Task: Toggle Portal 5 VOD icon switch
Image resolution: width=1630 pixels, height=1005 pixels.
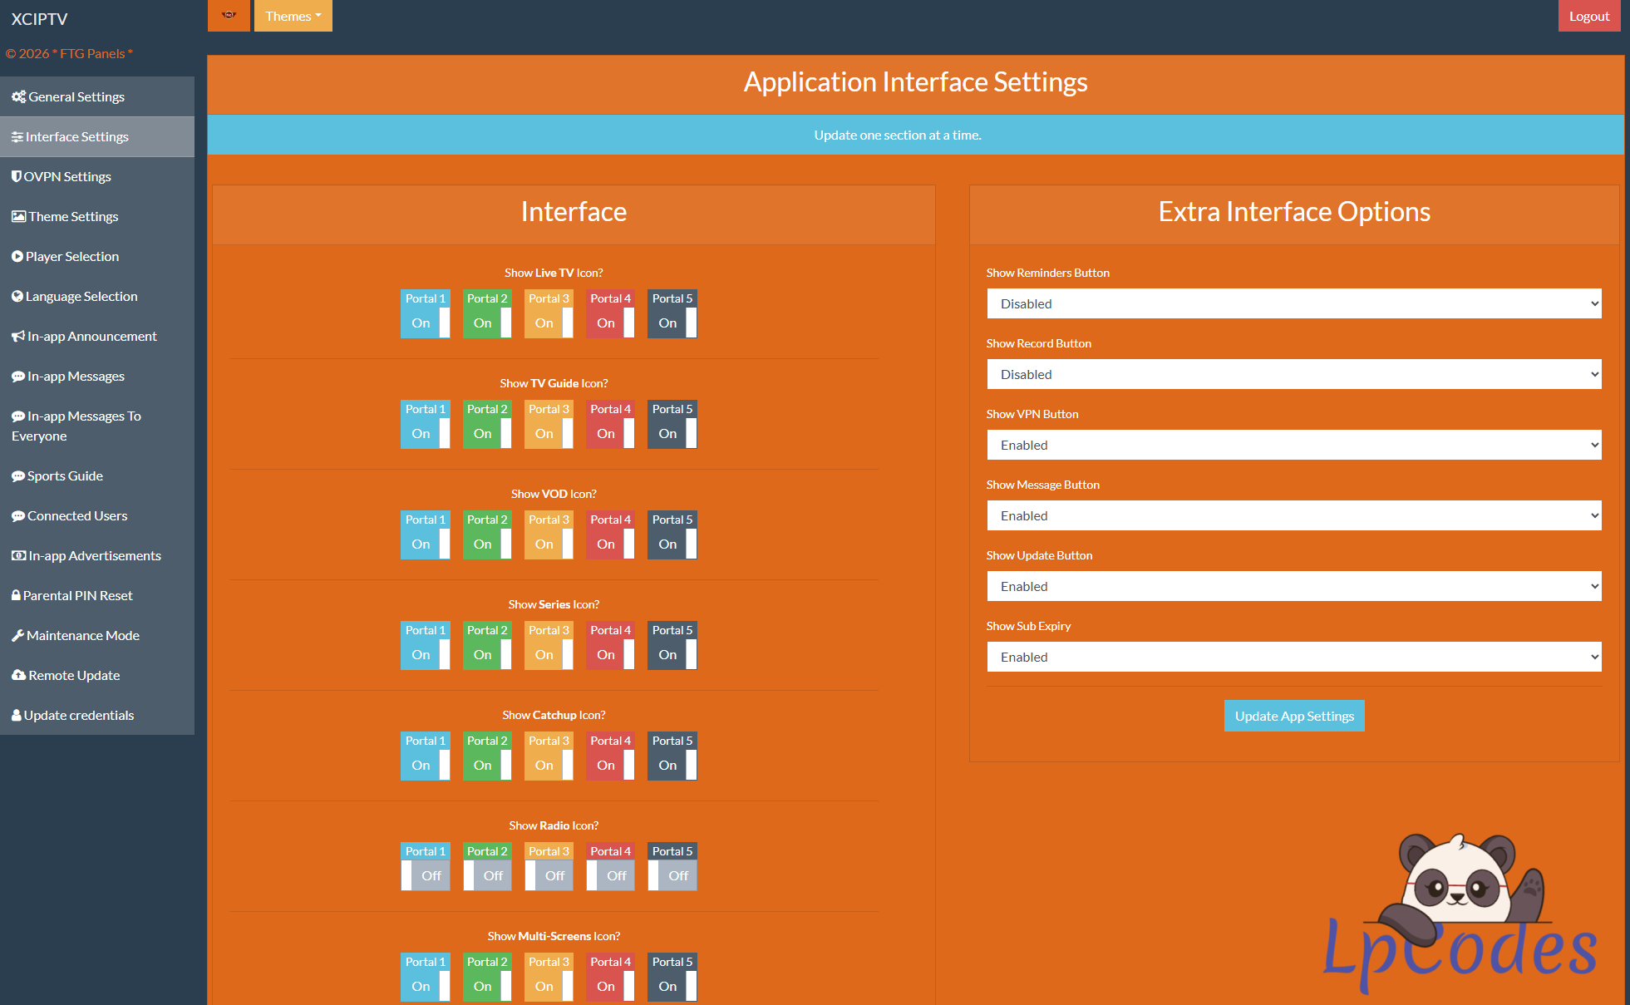Action: point(672,544)
